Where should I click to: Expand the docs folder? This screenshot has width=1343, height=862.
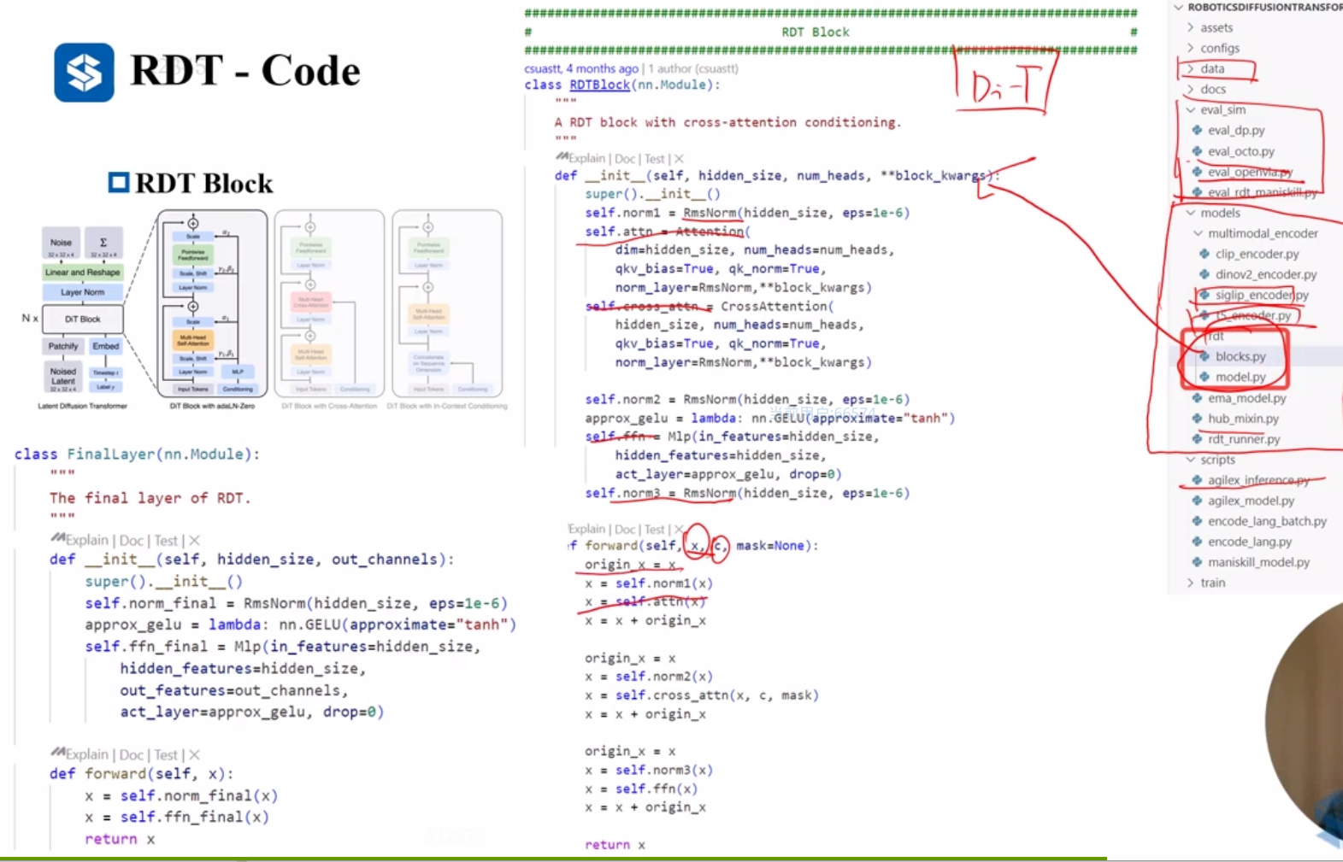[x=1190, y=89]
